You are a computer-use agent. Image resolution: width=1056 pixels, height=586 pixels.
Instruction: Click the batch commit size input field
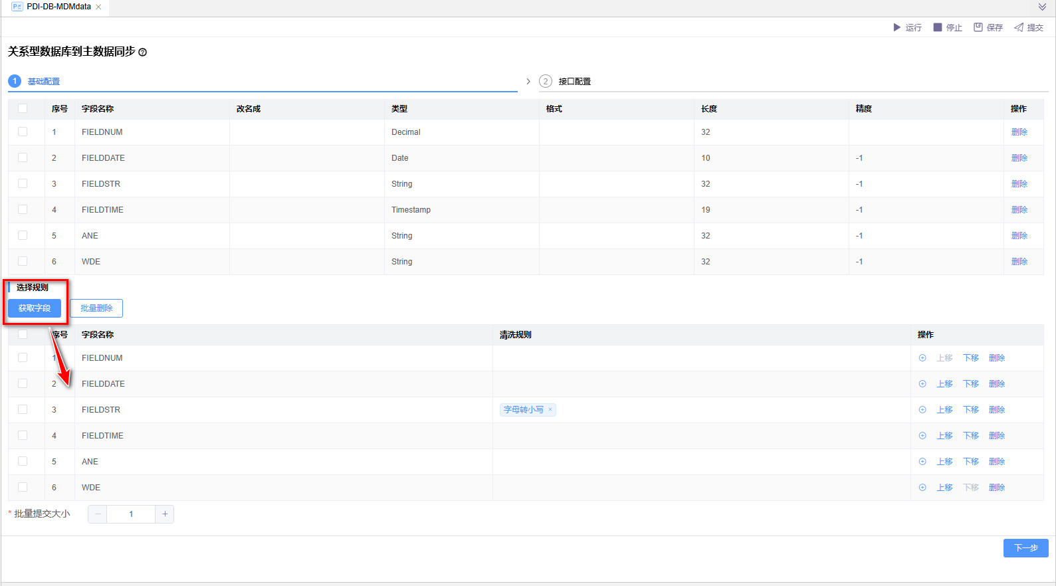point(131,514)
